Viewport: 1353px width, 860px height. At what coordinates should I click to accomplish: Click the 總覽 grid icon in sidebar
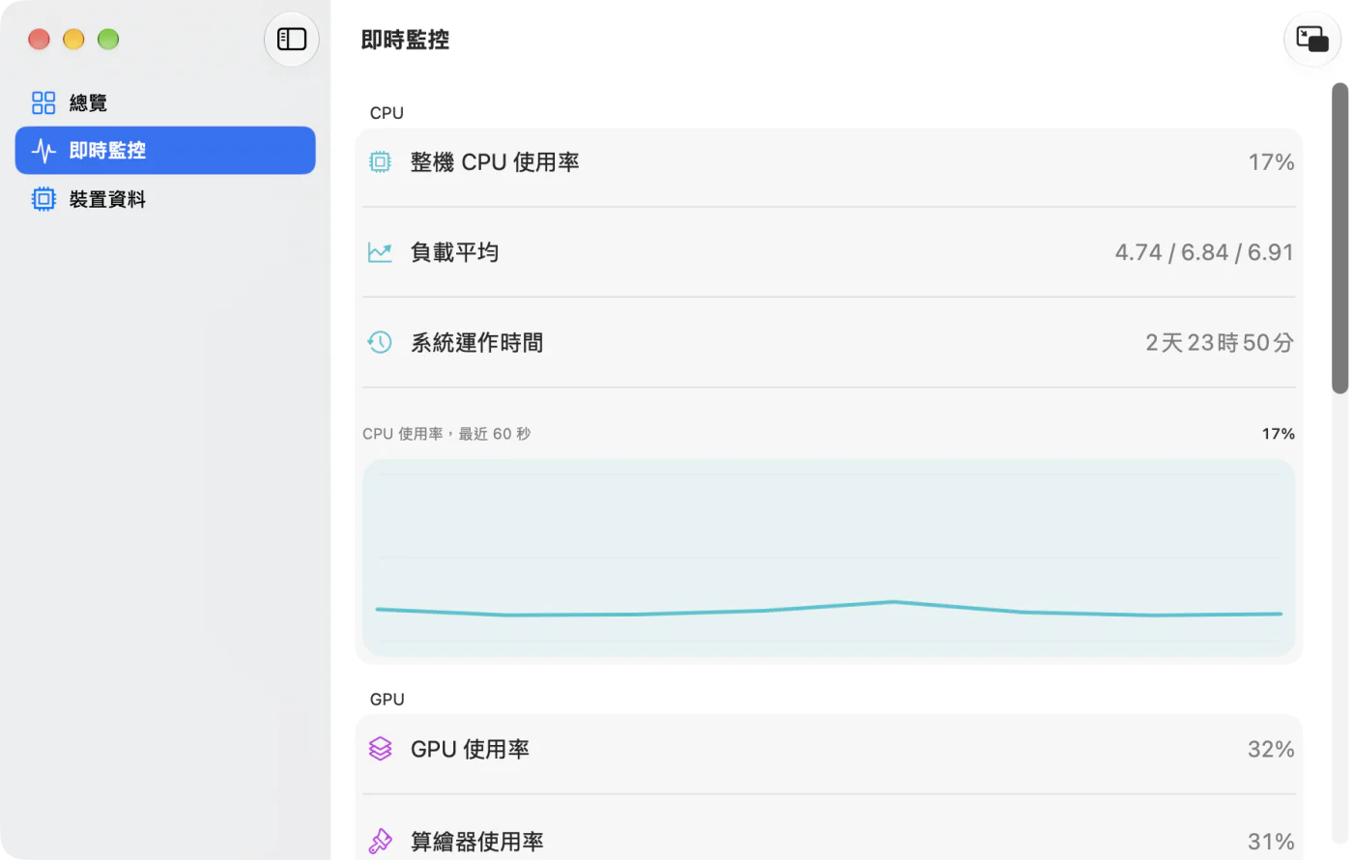(x=43, y=102)
